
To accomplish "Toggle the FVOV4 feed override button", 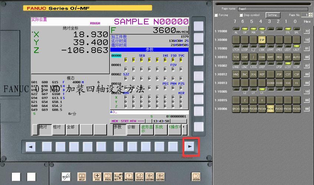I will (262, 109).
